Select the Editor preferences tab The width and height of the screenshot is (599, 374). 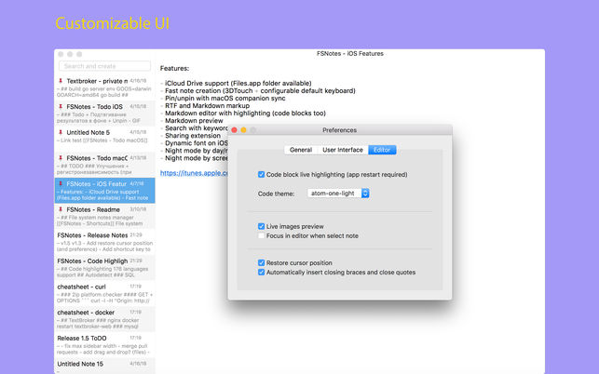[382, 150]
